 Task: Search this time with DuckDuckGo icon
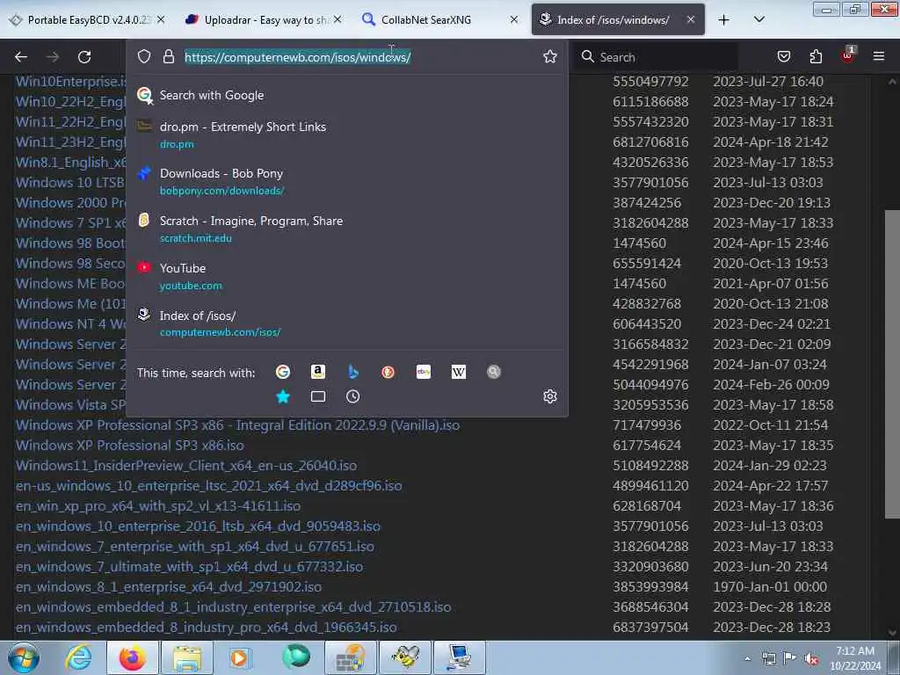pos(388,372)
